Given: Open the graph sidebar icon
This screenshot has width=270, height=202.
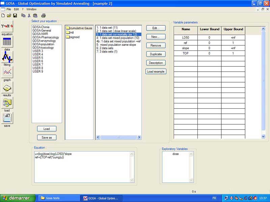Looking at the screenshot, I should 7,72.
